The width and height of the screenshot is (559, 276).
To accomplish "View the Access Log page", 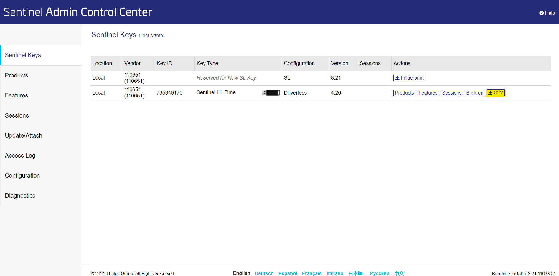I will point(20,156).
